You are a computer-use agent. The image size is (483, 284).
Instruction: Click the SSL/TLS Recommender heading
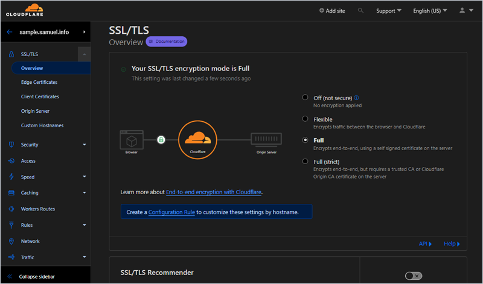point(157,273)
